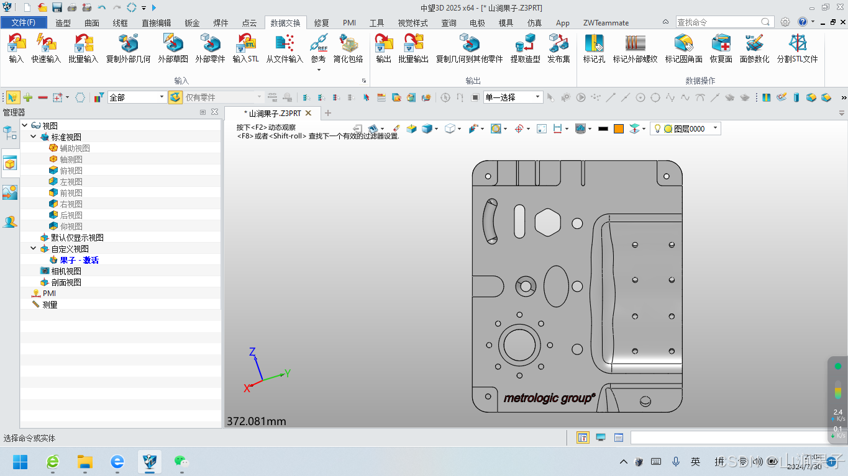Select the 标记圆角面 tool
This screenshot has width=848, height=476.
click(683, 48)
